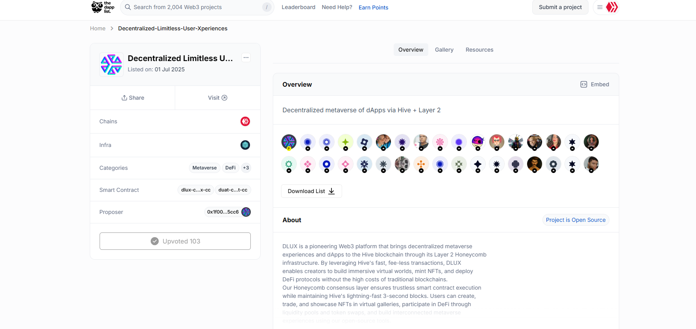Screen dimensions: 696x329
Task: Open the Leaderboard page
Action: click(298, 7)
